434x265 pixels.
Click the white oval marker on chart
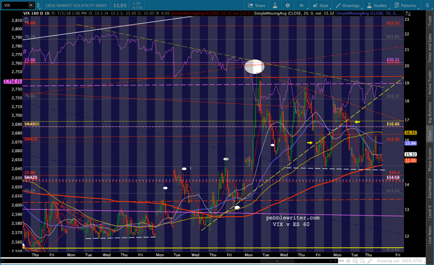pyautogui.click(x=254, y=67)
